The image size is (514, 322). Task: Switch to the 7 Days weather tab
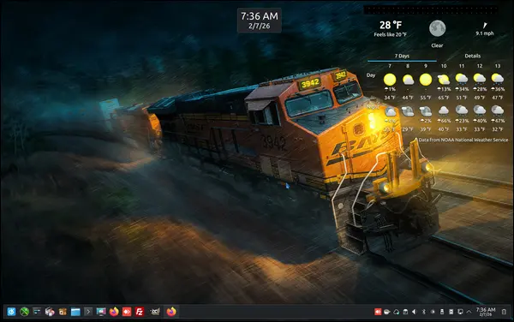click(x=402, y=56)
